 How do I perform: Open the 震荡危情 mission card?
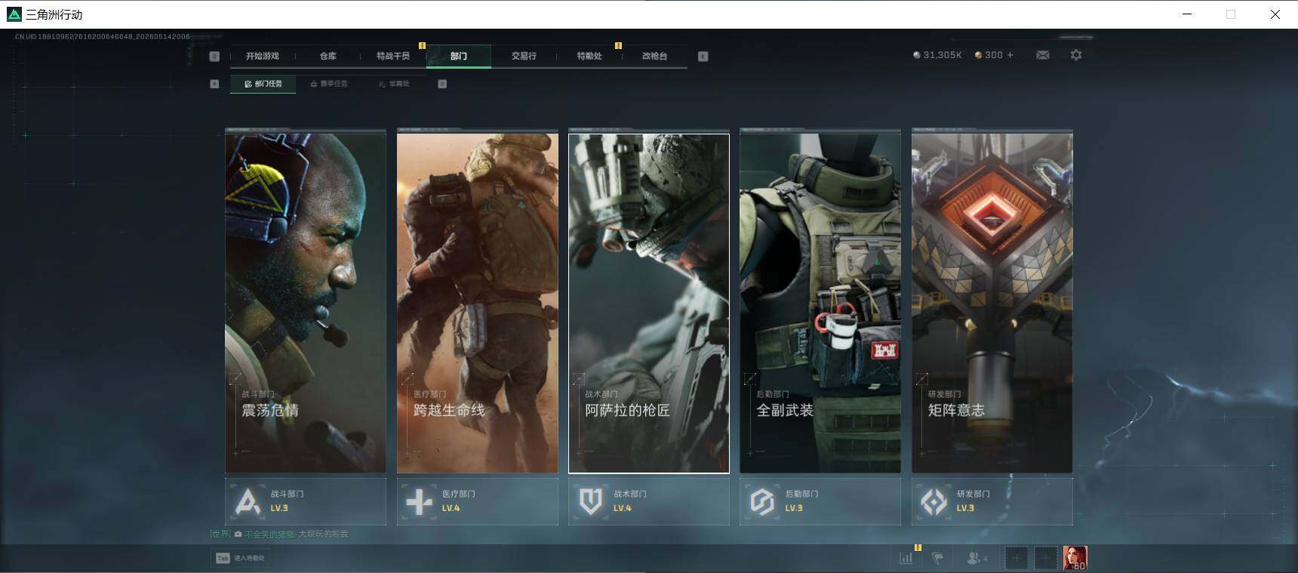(306, 303)
